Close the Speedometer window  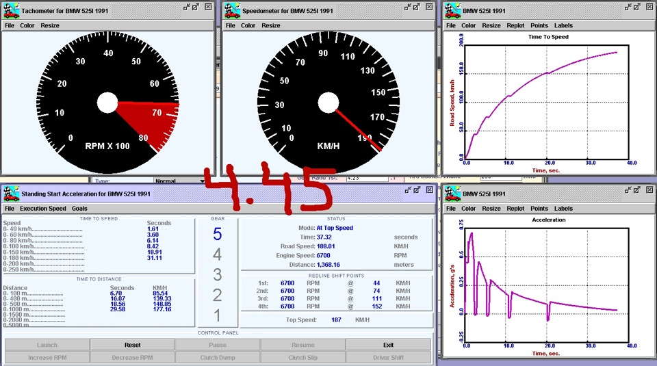pyautogui.click(x=429, y=7)
